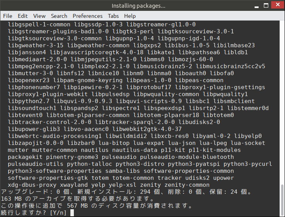Click the 'libgtk3-perl' package name
Image resolution: width=285 pixels, height=217 pixels.
click(x=133, y=31)
